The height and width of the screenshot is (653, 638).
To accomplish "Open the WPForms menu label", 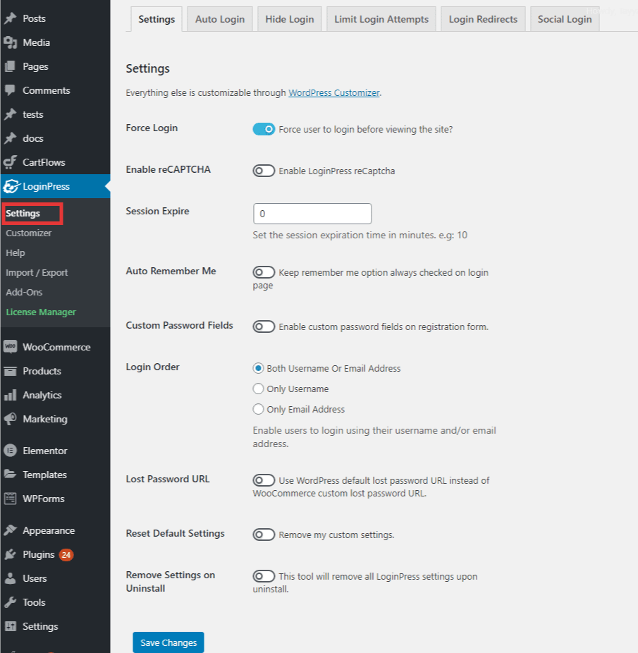I will [x=44, y=499].
